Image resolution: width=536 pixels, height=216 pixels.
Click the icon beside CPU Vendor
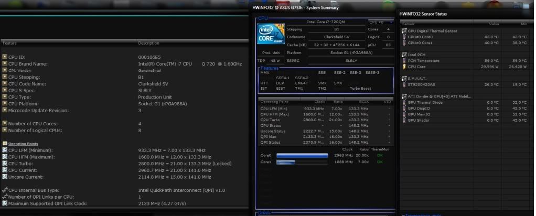[5, 70]
